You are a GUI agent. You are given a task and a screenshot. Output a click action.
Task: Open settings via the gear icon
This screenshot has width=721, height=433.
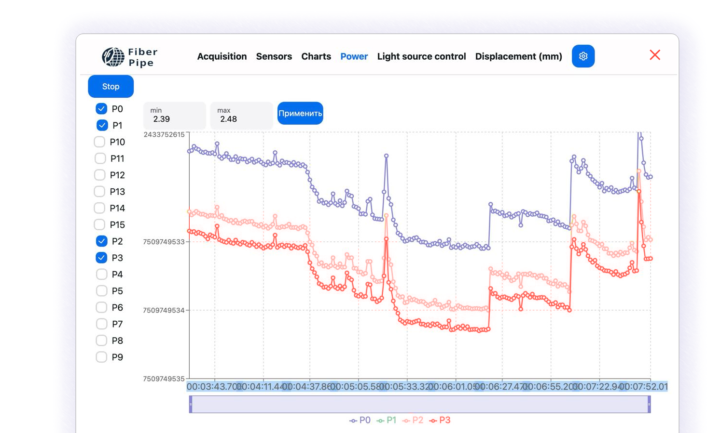(x=583, y=56)
